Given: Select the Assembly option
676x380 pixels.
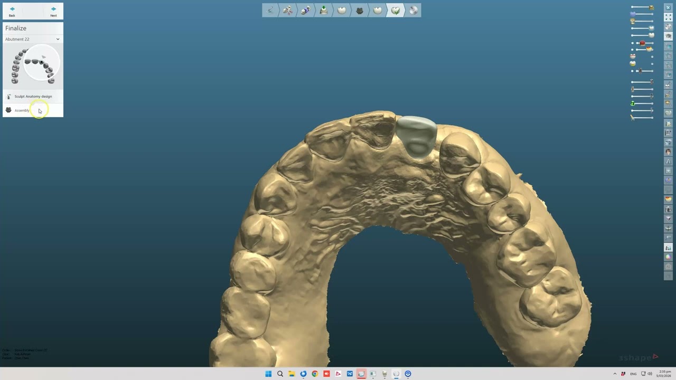Looking at the screenshot, I should [x=33, y=110].
